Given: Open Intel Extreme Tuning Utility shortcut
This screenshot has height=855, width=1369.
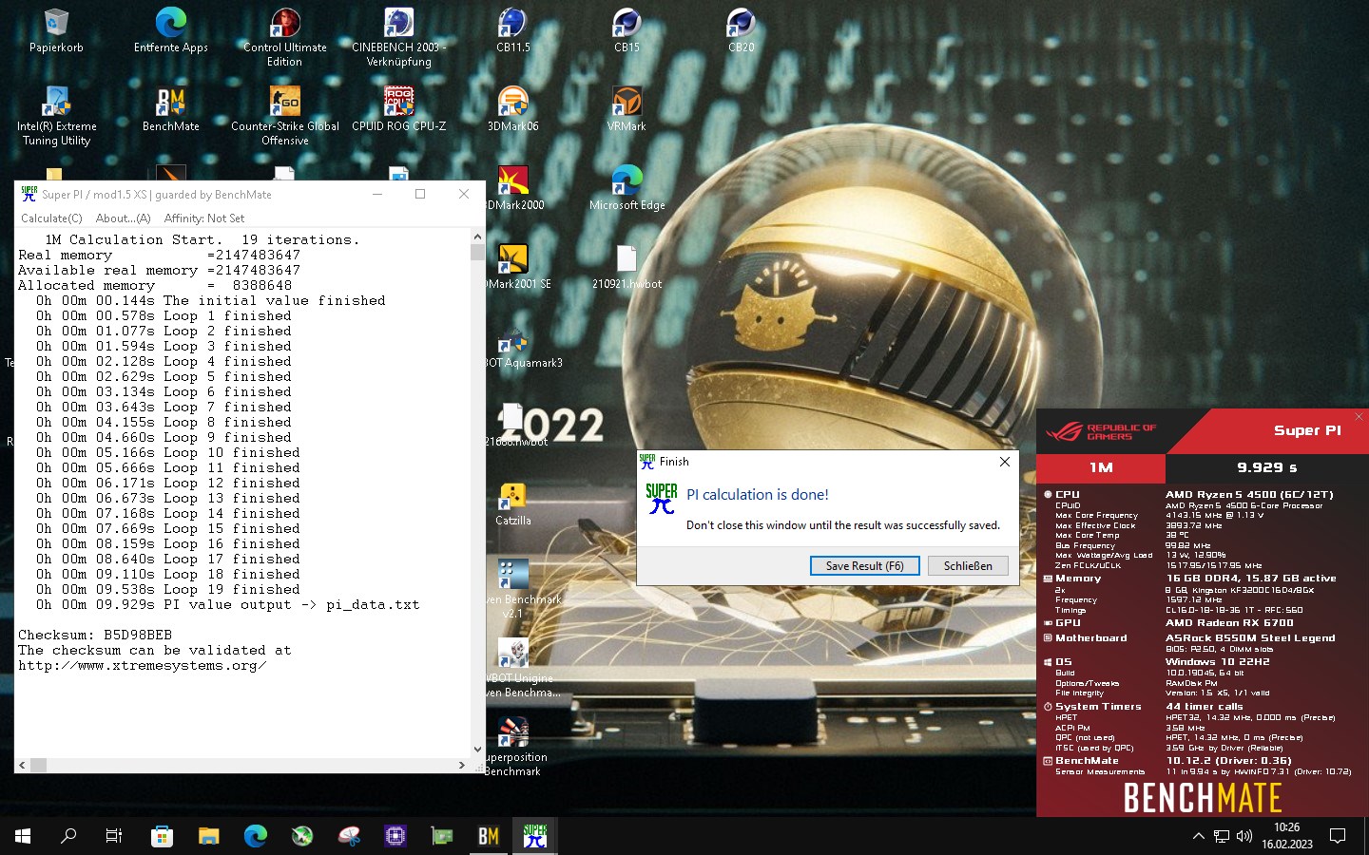Looking at the screenshot, I should tap(56, 116).
